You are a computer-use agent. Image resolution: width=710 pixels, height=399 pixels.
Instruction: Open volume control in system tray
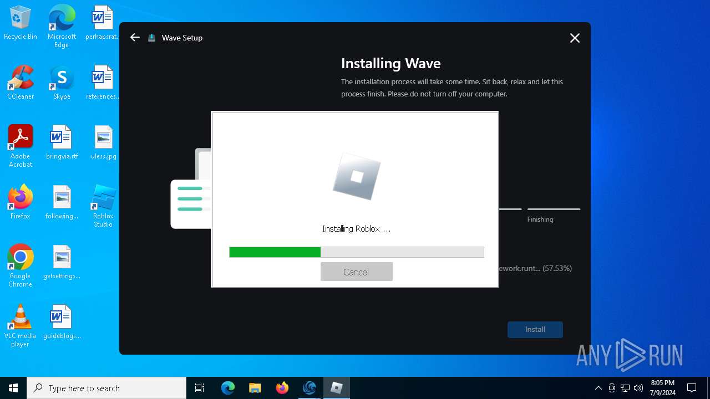638,388
